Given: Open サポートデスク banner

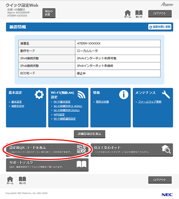Looking at the screenshot, I should click(x=47, y=165).
